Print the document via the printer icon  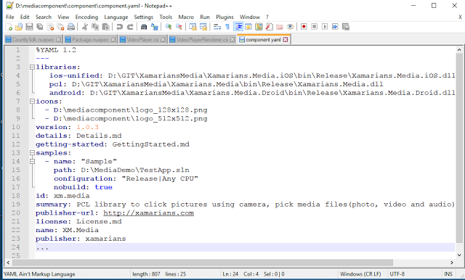pos(71,27)
